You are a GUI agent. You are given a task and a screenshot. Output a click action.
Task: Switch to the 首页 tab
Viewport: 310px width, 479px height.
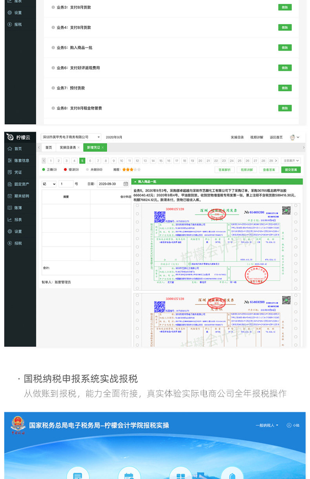48,147
